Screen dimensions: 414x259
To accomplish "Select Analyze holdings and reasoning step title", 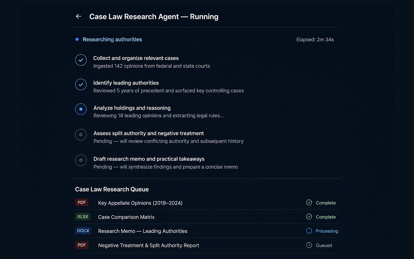I will pos(132,108).
